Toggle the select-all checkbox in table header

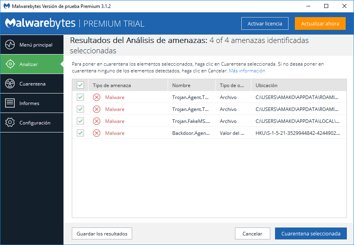pos(80,85)
